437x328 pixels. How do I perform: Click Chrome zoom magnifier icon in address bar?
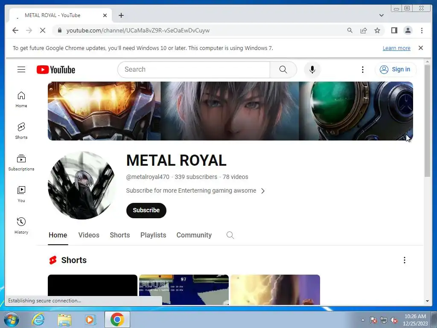[350, 30]
